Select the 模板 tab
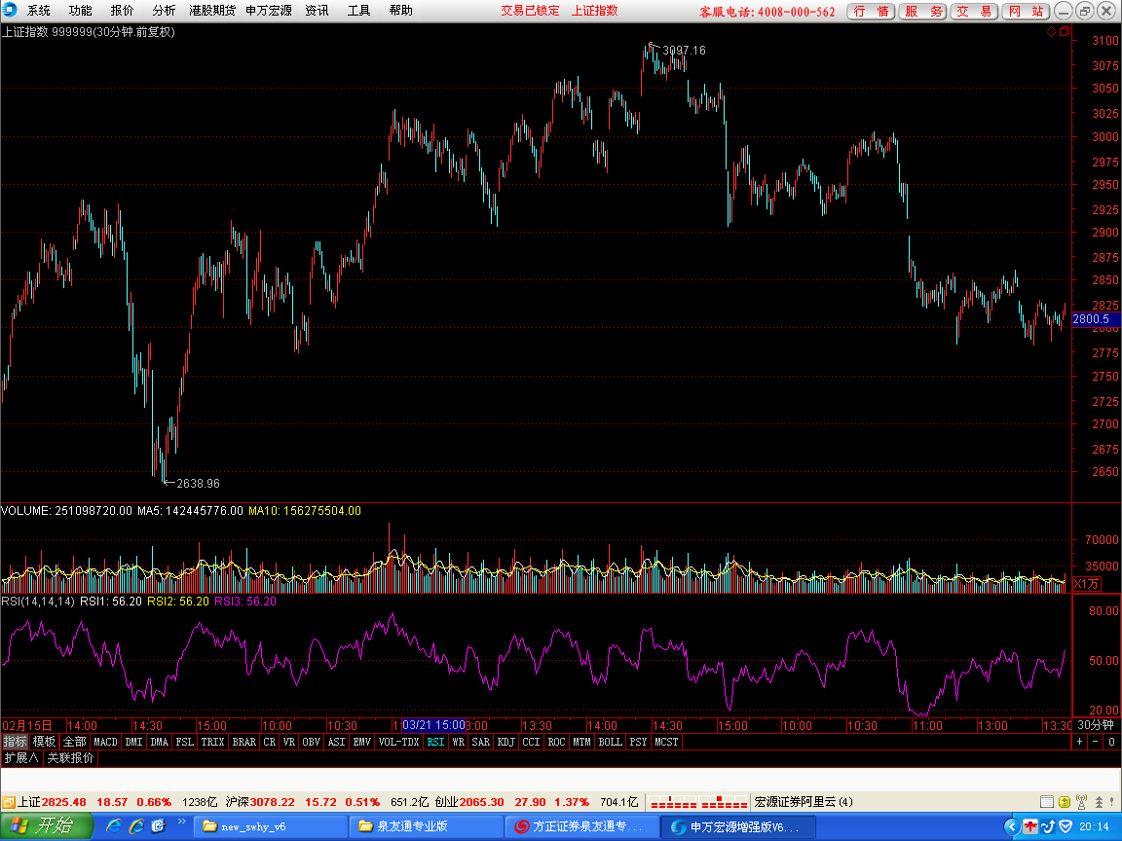 (x=45, y=742)
